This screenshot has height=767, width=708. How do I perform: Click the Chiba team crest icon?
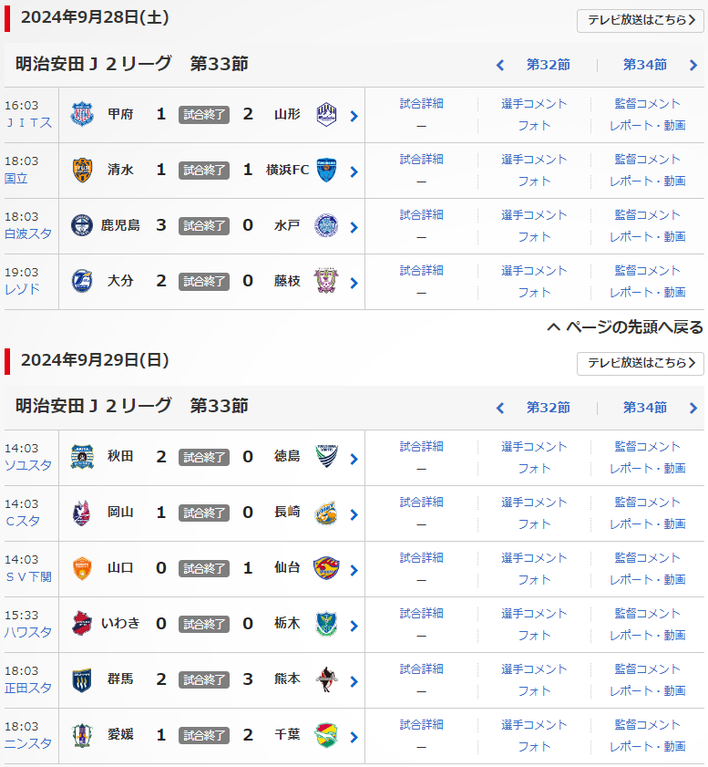click(326, 736)
